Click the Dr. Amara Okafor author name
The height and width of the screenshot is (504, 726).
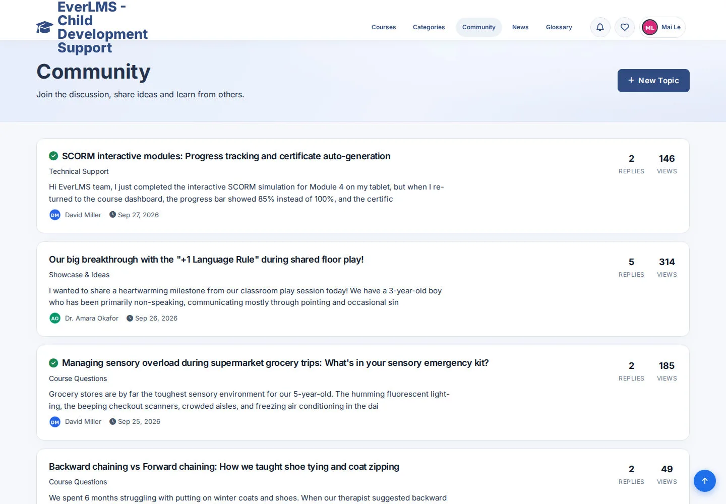pos(92,318)
